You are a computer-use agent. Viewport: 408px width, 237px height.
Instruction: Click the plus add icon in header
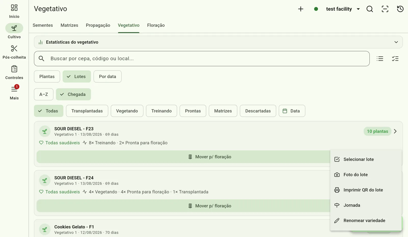click(x=301, y=9)
